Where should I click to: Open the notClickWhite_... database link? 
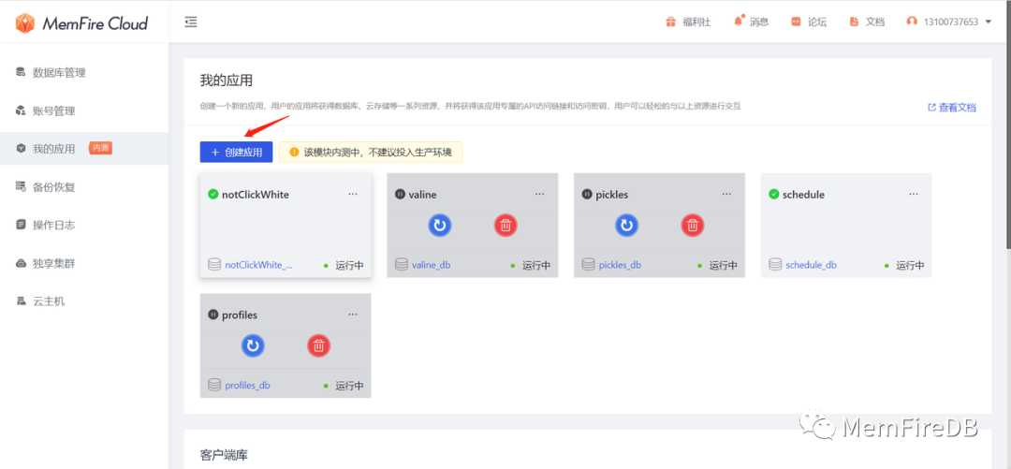point(259,265)
